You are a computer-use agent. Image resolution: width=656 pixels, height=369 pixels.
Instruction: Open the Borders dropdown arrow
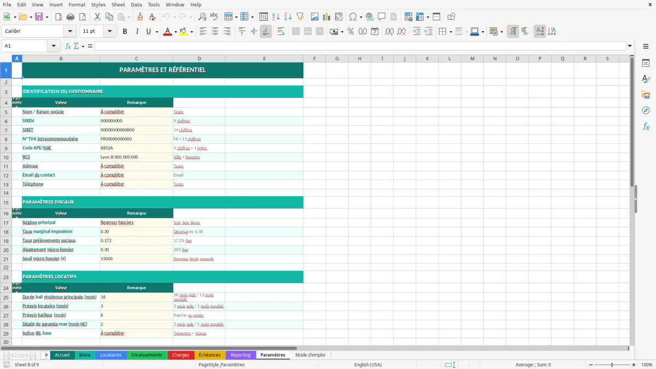point(450,32)
